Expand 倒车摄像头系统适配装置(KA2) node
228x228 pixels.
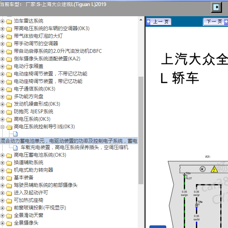[2, 59]
